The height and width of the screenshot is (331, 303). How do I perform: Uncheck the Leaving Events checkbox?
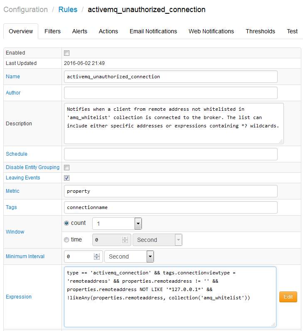coord(67,178)
